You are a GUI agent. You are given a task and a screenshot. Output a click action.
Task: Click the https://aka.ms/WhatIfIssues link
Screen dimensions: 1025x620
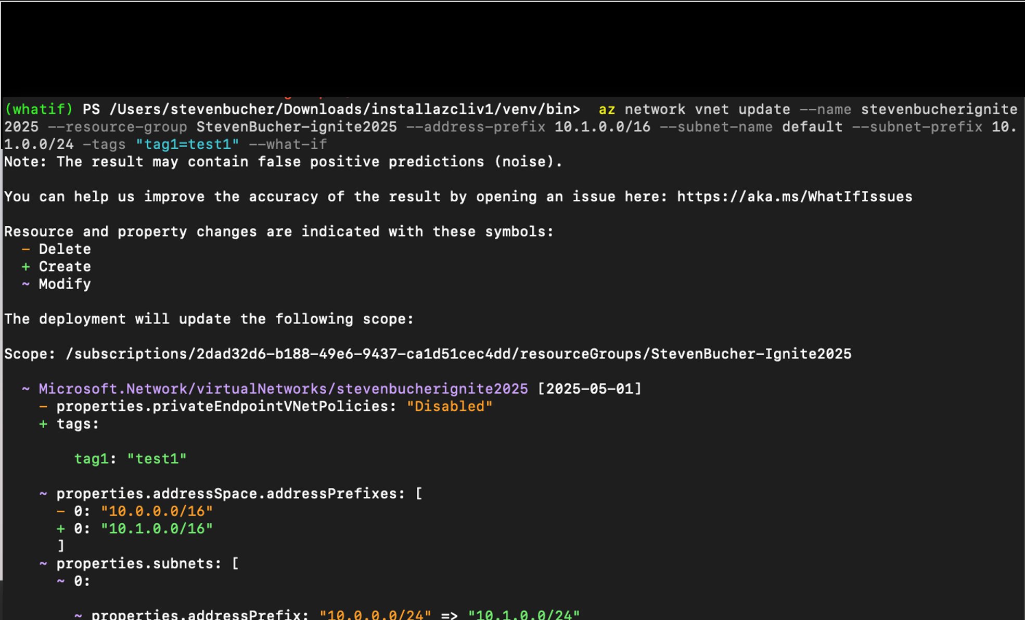pos(794,197)
